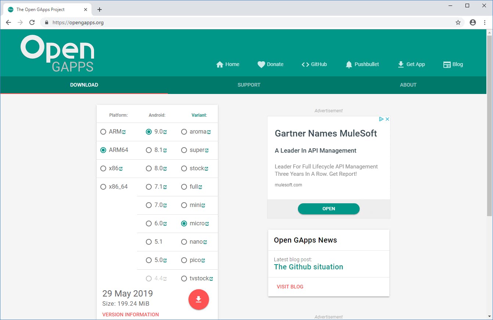Open the external link icon beside ARM
Image resolution: width=493 pixels, height=320 pixels.
pyautogui.click(x=124, y=132)
